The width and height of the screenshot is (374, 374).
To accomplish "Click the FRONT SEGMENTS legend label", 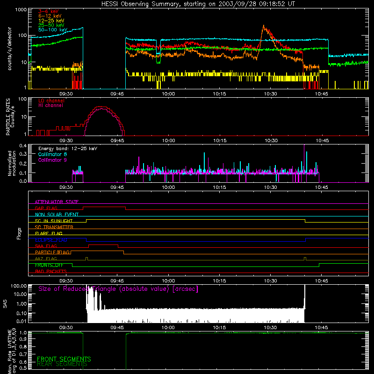I will point(64,359).
